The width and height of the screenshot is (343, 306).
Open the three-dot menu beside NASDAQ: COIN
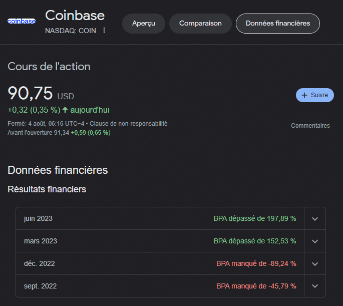click(x=104, y=30)
